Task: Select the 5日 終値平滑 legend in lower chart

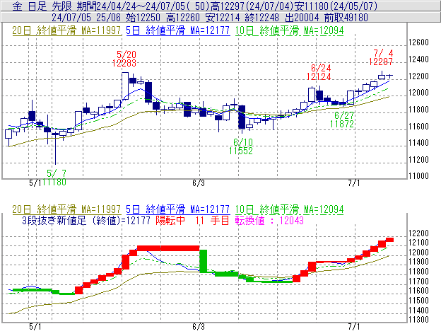Action: [178, 209]
